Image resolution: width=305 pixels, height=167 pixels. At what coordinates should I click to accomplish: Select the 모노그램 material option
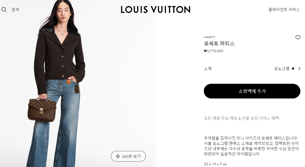(282, 68)
